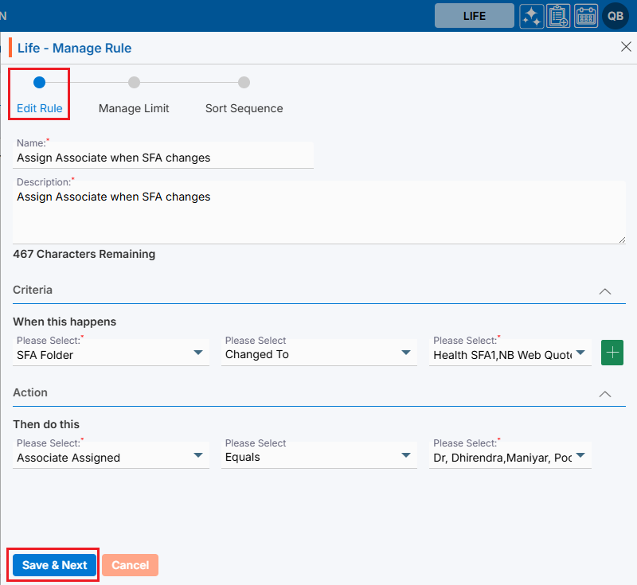This screenshot has height=585, width=637.
Task: Collapse the Criteria section
Action: [x=605, y=291]
